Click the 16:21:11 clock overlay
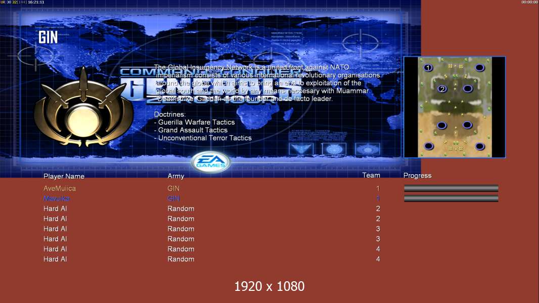The width and height of the screenshot is (539, 303). pyautogui.click(x=36, y=2)
